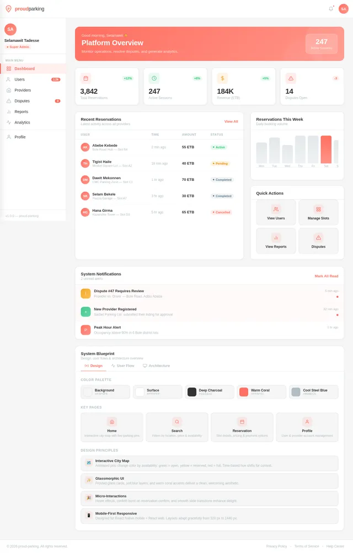The width and height of the screenshot is (353, 553).
Task: Click the Super Admin role badge
Action: pyautogui.click(x=18, y=47)
